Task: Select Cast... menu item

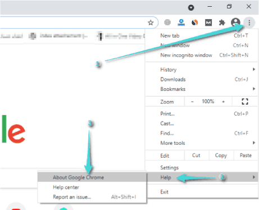Action: point(202,124)
